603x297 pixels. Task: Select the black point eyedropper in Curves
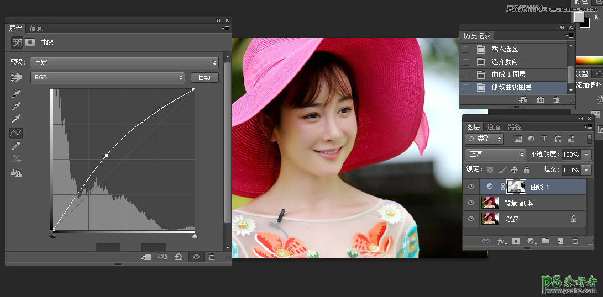click(x=16, y=93)
